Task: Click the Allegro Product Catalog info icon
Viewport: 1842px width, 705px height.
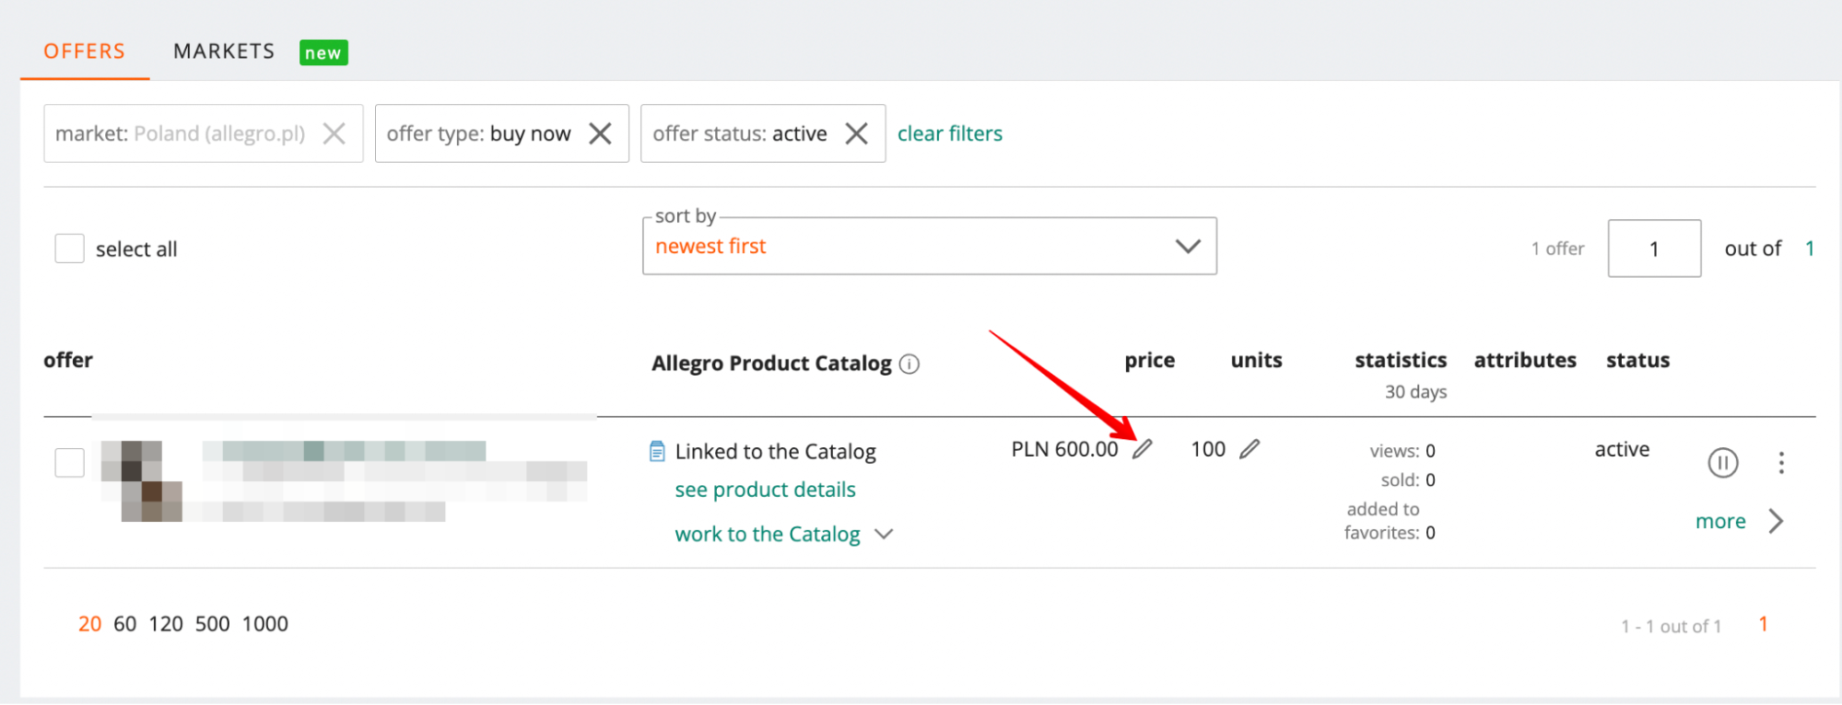Action: point(909,364)
